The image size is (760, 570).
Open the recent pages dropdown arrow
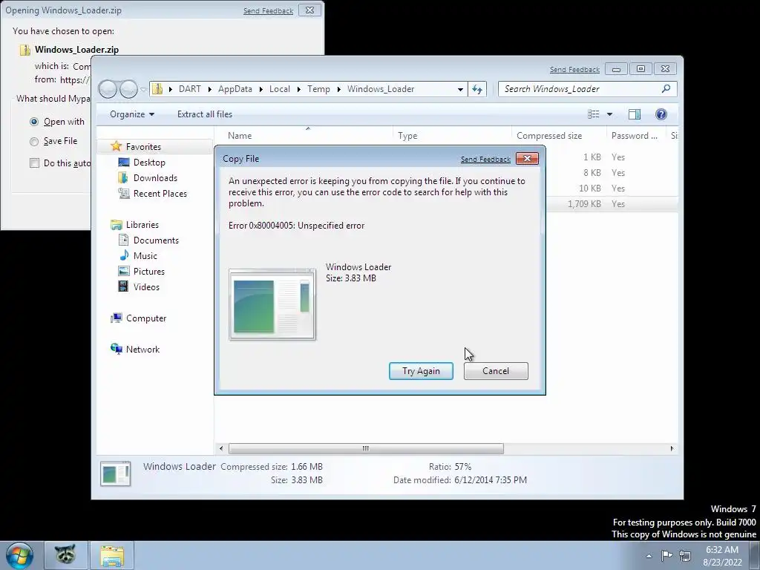[x=143, y=89]
